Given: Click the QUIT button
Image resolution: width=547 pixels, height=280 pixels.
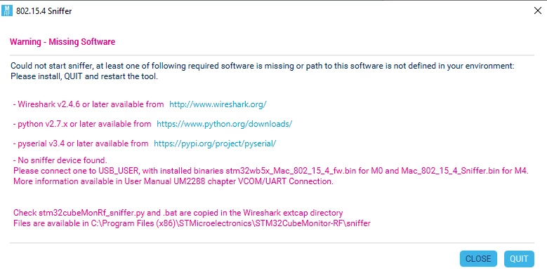Looking at the screenshot, I should tap(519, 259).
